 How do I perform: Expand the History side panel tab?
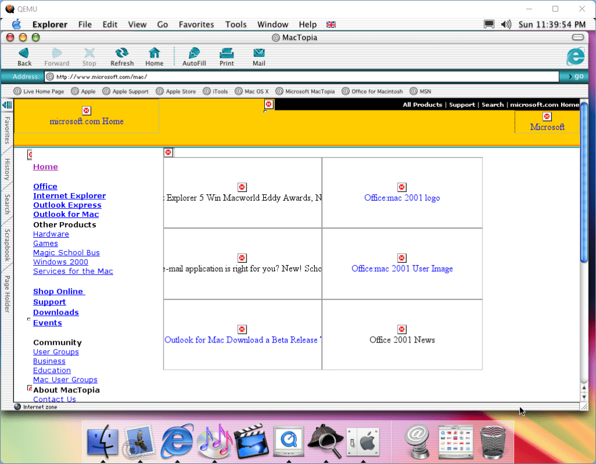7,169
